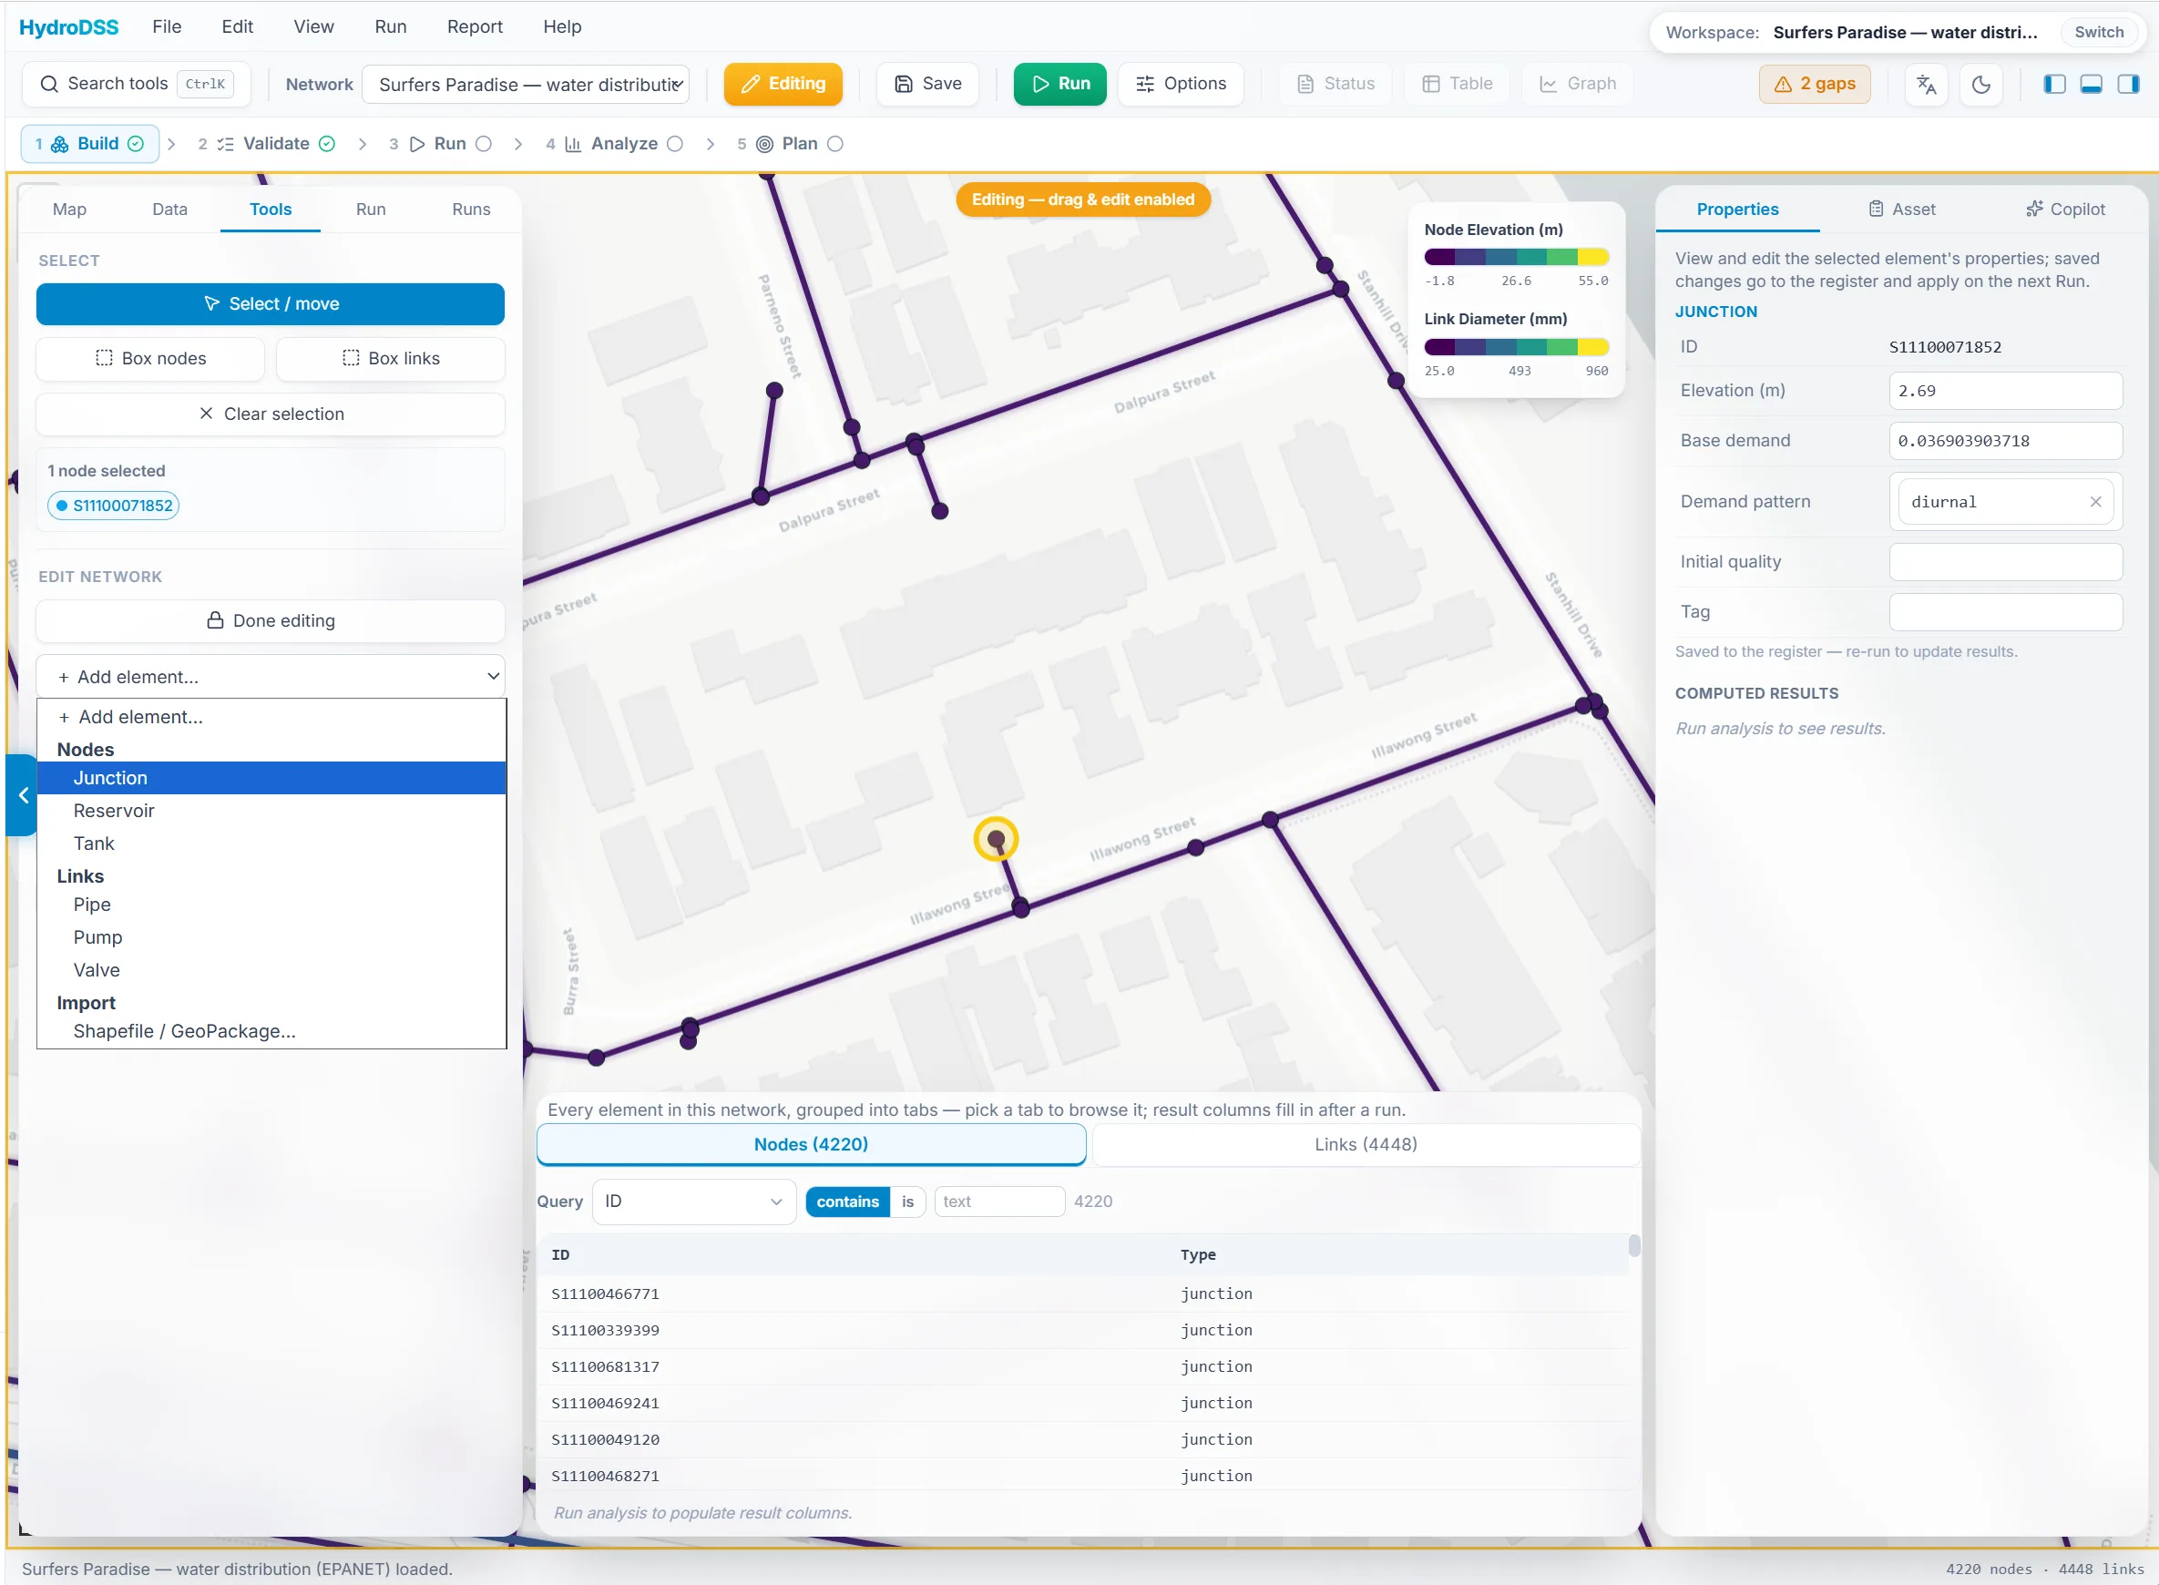The image size is (2159, 1585).
Task: Open the File menu
Action: [x=166, y=26]
